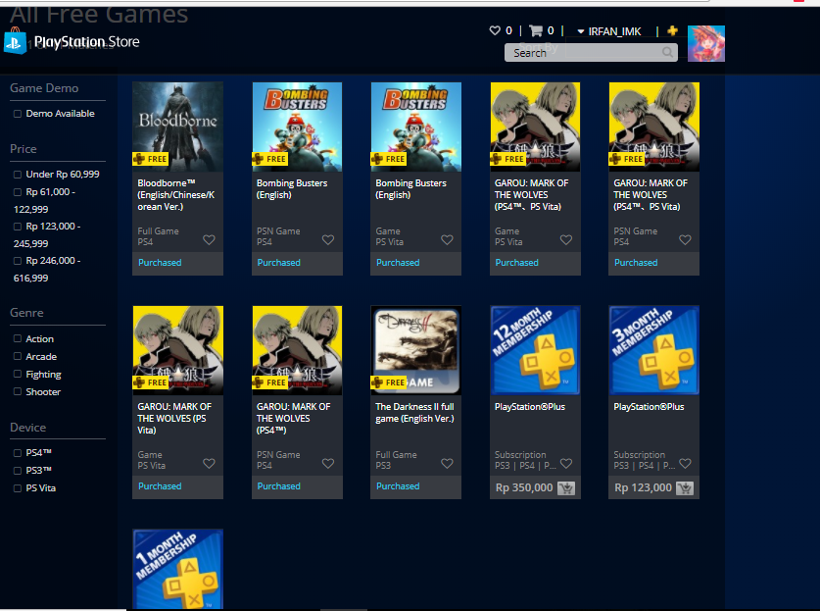Click the FREE badge on The Darkness II
Viewport: 820px width, 611px height.
click(389, 382)
